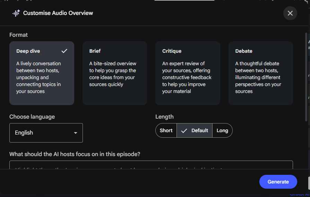The image size is (310, 197).
Task: Select the Debate format card
Action: pyautogui.click(x=260, y=73)
